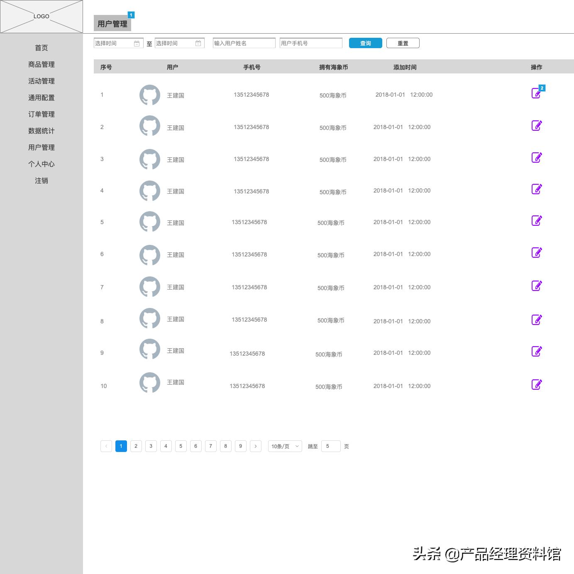This screenshot has width=574, height=574.
Task: Edit row 3 user 王建国
Action: tap(537, 157)
